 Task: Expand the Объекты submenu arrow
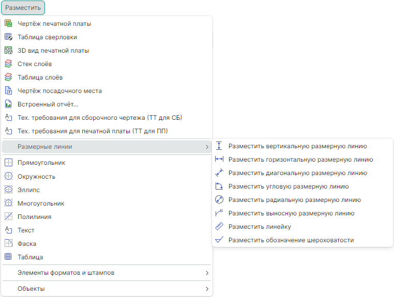(x=207, y=289)
